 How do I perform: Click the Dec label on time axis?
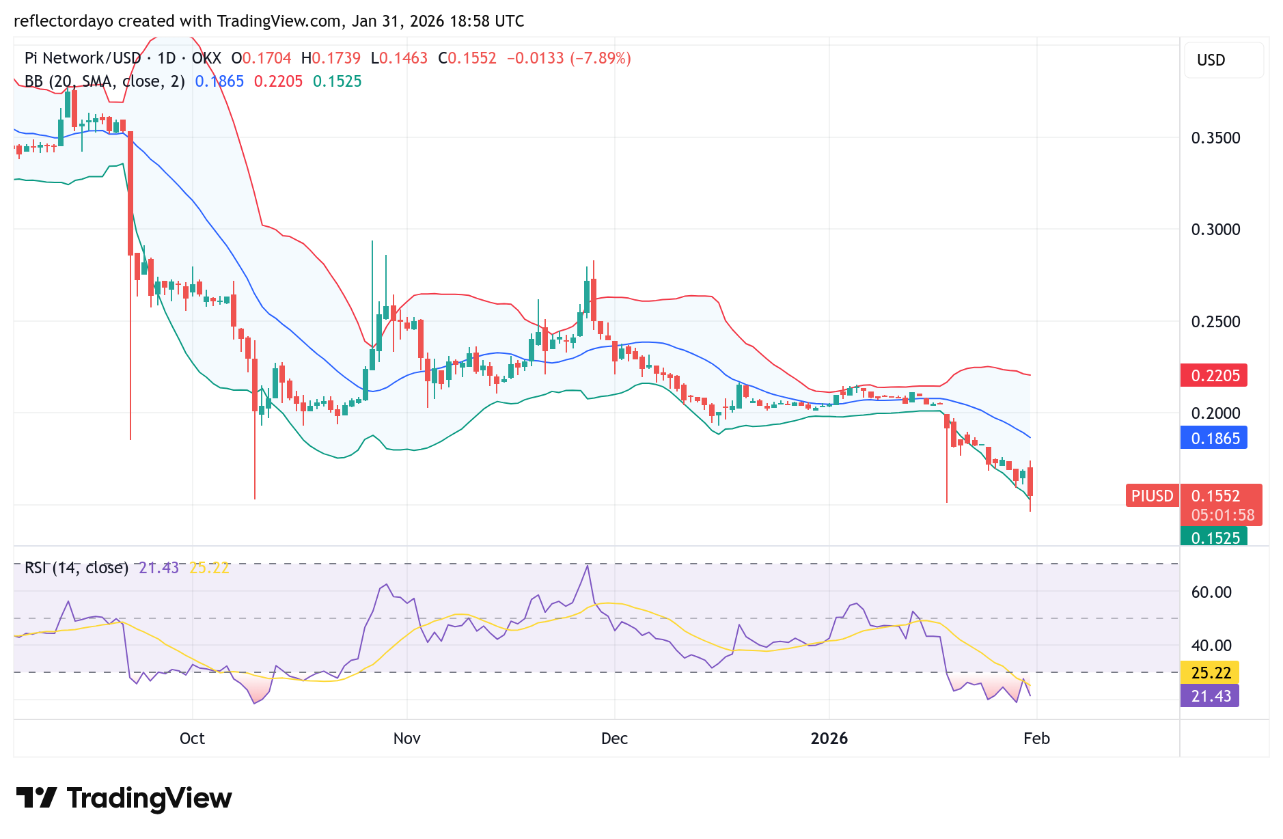(x=614, y=739)
